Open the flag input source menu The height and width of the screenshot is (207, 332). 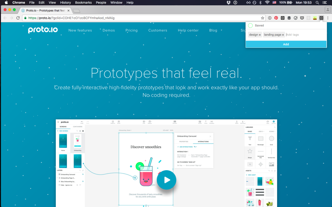[274, 2]
